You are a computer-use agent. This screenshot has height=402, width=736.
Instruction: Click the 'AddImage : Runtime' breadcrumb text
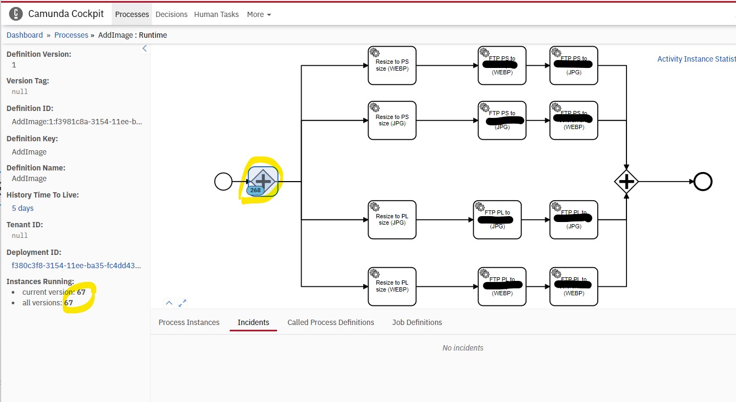click(132, 35)
